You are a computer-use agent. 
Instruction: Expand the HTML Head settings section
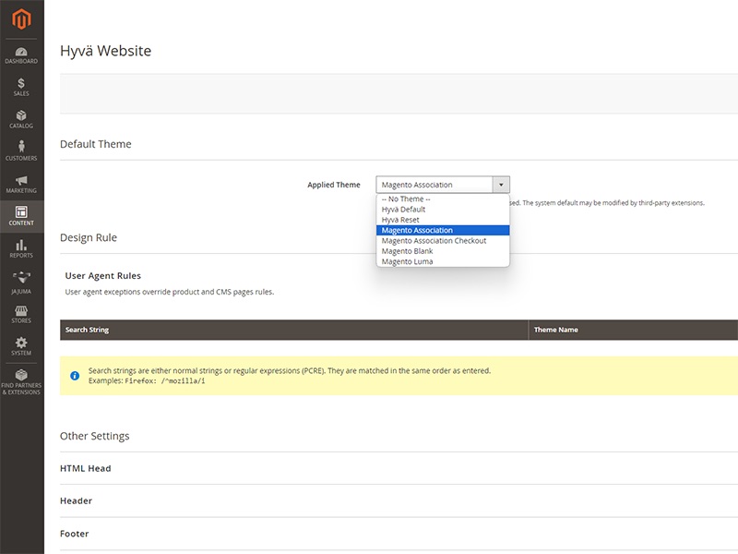86,468
